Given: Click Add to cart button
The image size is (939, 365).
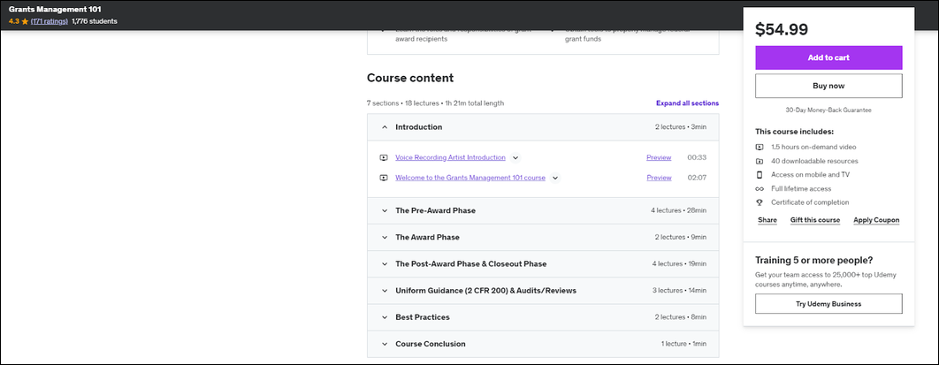Looking at the screenshot, I should [x=828, y=58].
